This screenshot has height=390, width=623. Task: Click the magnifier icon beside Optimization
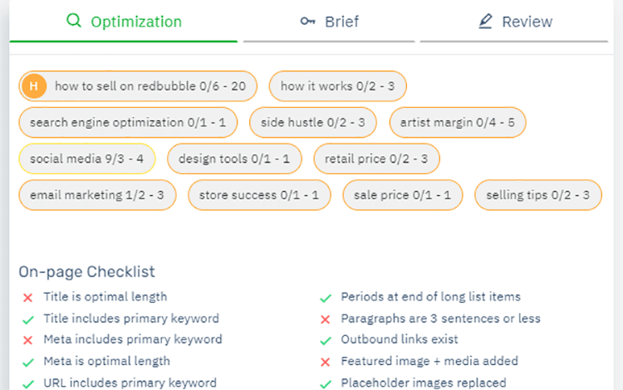[x=74, y=22]
